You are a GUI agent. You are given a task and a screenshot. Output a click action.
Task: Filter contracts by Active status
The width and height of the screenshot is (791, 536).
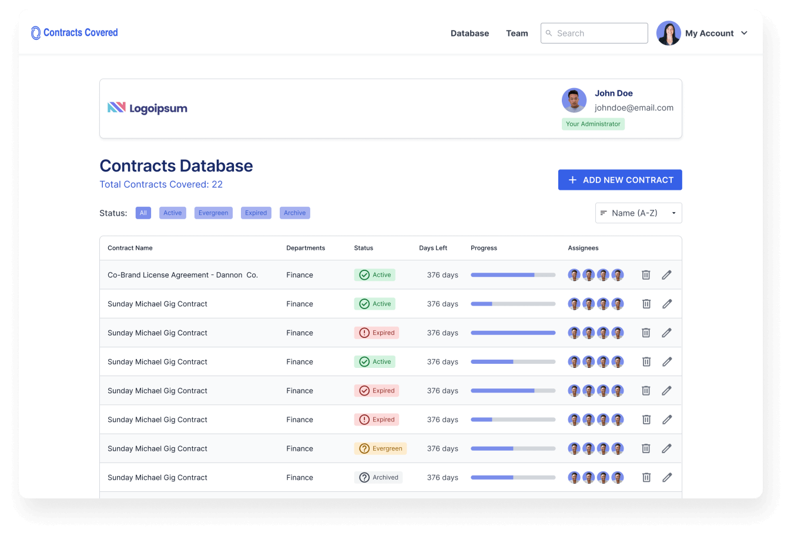[172, 213]
